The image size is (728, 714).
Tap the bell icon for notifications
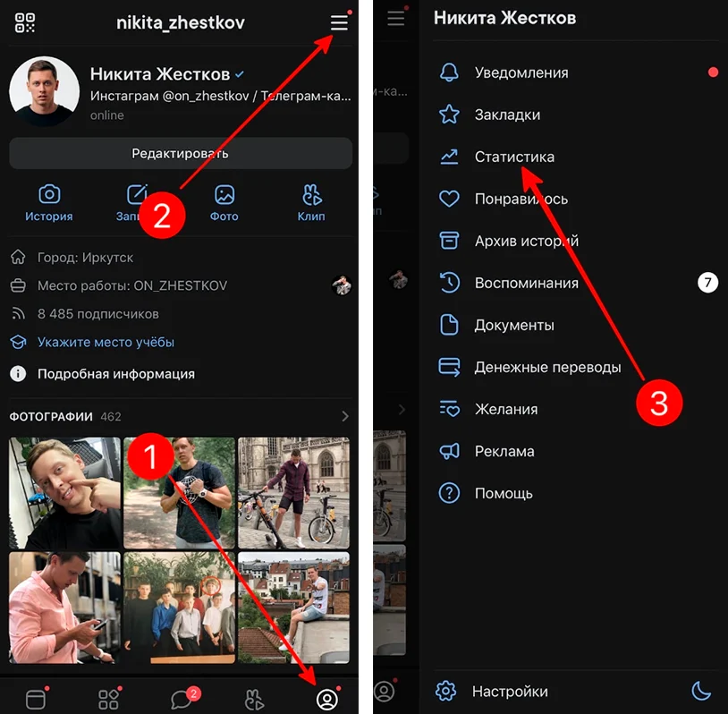(x=449, y=72)
